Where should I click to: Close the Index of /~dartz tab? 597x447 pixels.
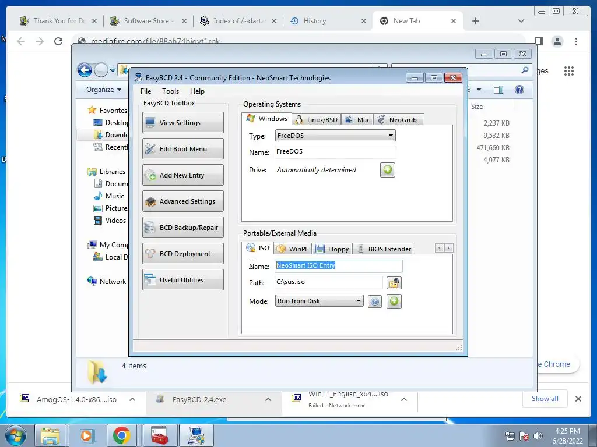(x=274, y=21)
